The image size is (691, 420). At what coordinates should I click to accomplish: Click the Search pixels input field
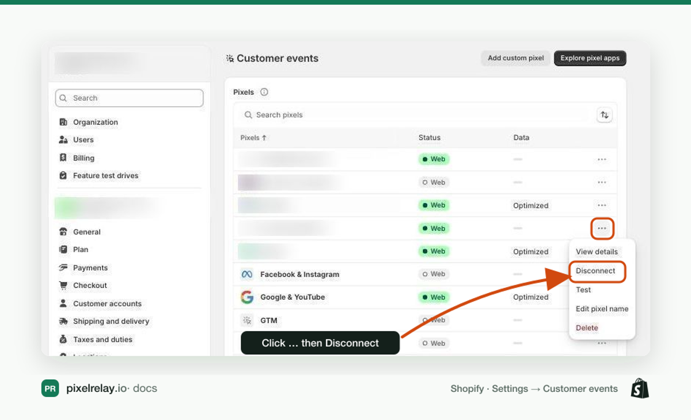coord(415,115)
